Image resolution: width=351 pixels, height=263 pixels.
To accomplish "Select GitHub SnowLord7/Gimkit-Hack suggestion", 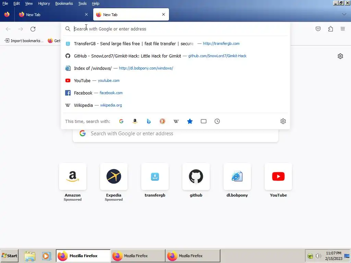I will (175, 56).
